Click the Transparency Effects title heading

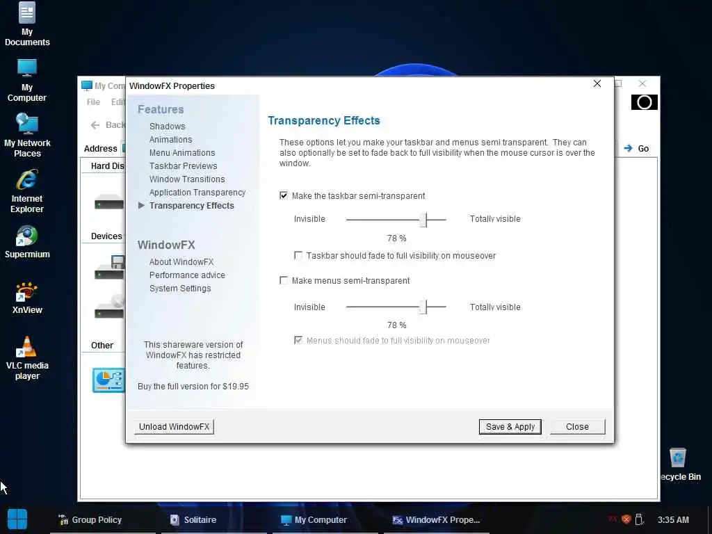click(x=324, y=120)
